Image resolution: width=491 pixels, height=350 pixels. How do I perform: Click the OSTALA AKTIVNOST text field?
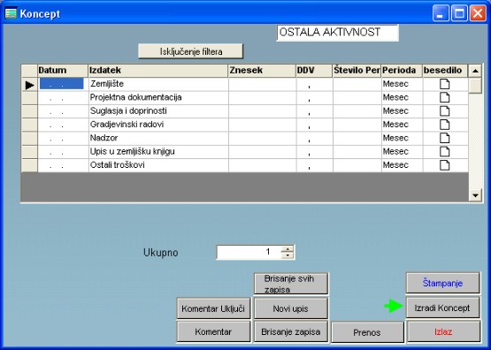(x=338, y=33)
